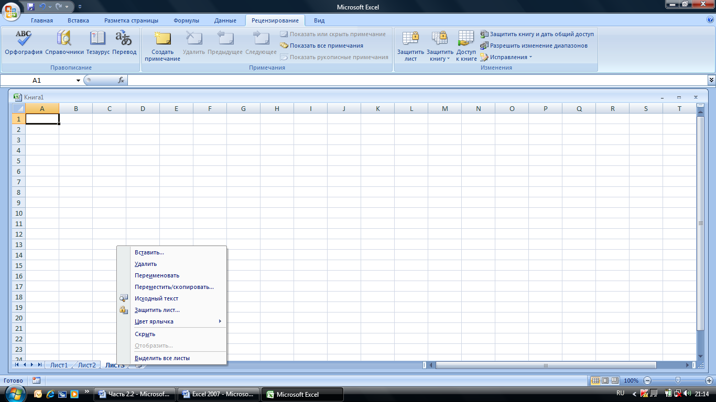
Task: Click Защитить книгу и дать общий доступ
Action: (537, 34)
